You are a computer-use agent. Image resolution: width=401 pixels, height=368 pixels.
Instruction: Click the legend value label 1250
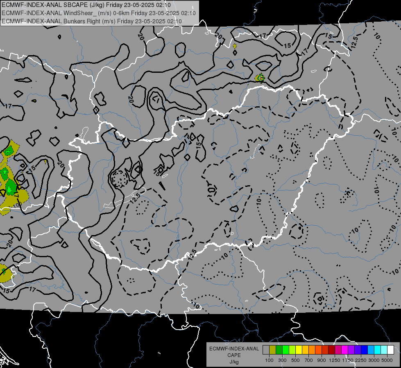point(335,360)
